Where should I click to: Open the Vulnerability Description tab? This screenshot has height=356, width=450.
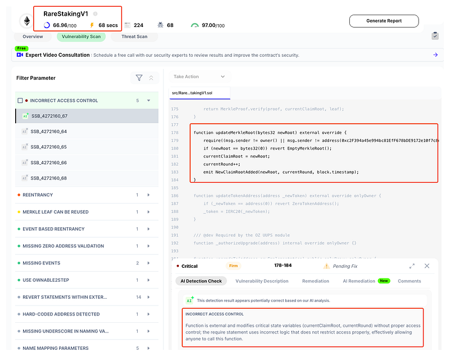[x=262, y=281]
